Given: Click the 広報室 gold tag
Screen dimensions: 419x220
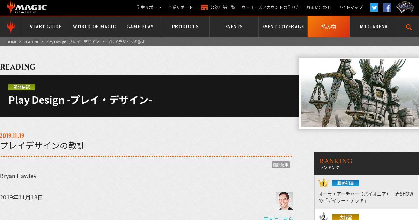Looking at the screenshot, I should coord(346,217).
